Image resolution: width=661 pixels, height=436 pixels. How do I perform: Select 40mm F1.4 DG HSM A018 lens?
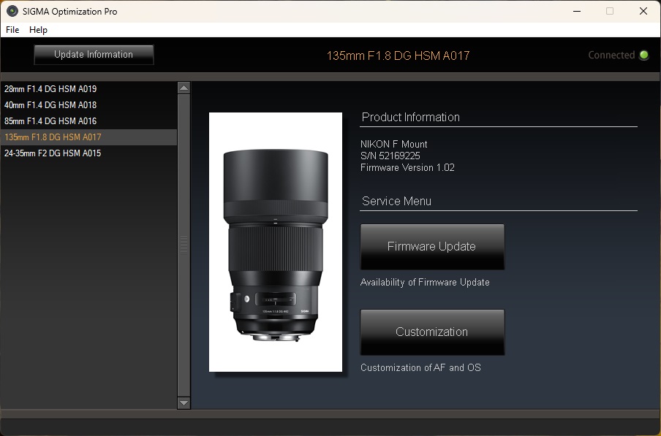(x=88, y=104)
